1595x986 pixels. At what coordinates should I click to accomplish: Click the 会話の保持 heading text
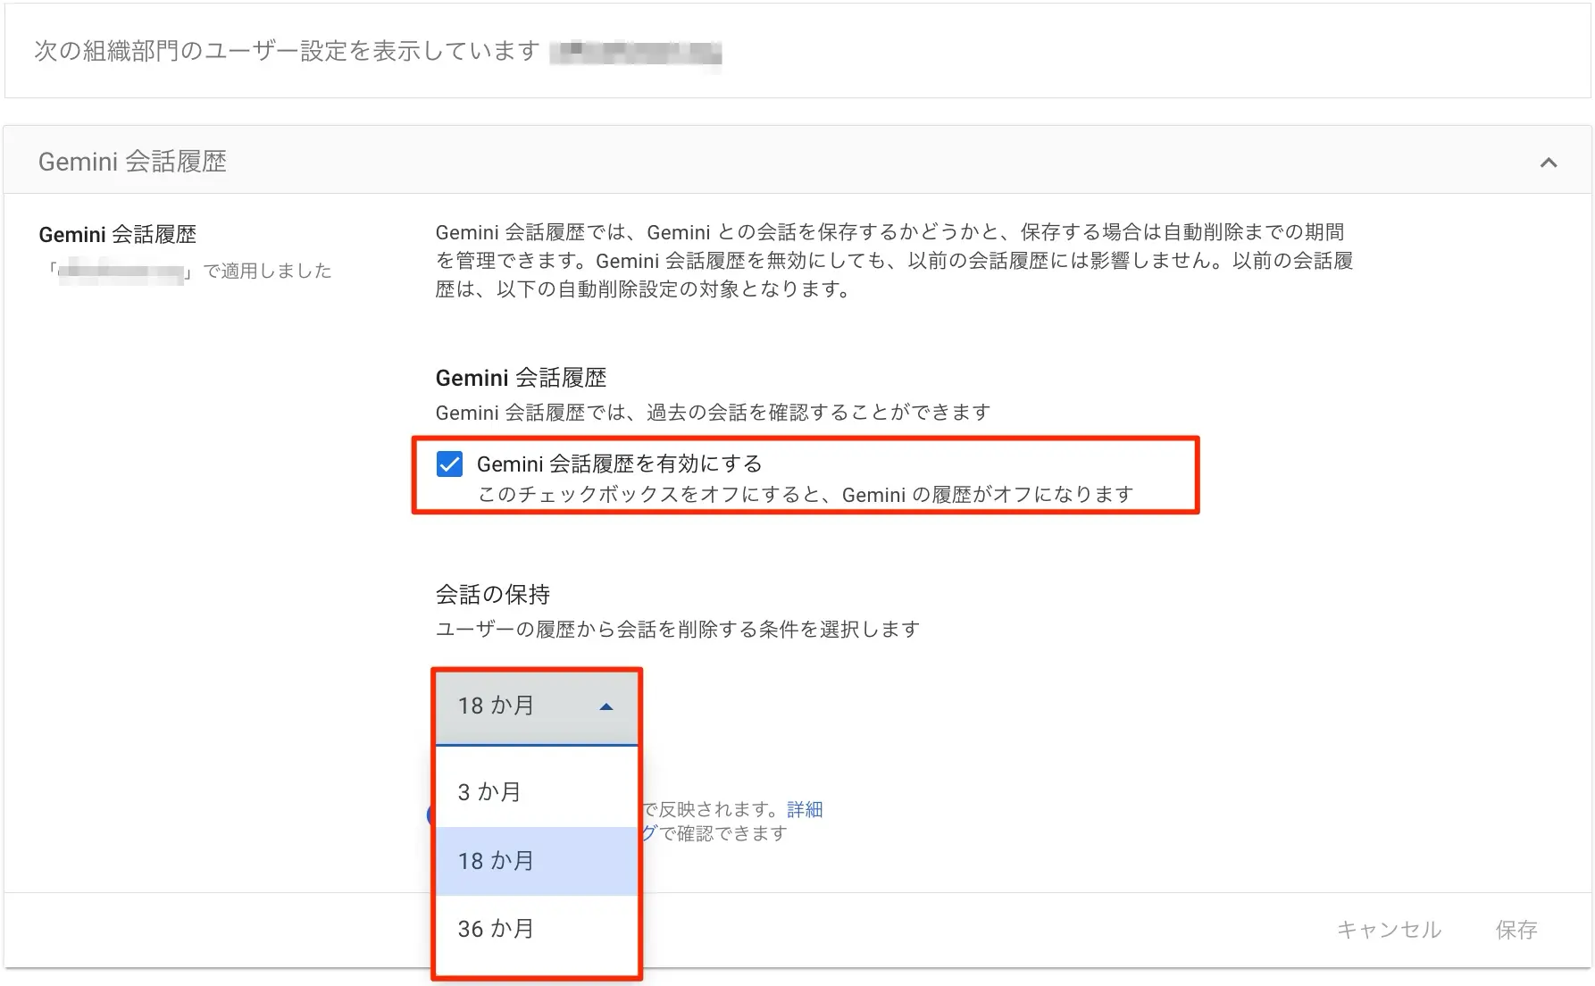click(493, 595)
